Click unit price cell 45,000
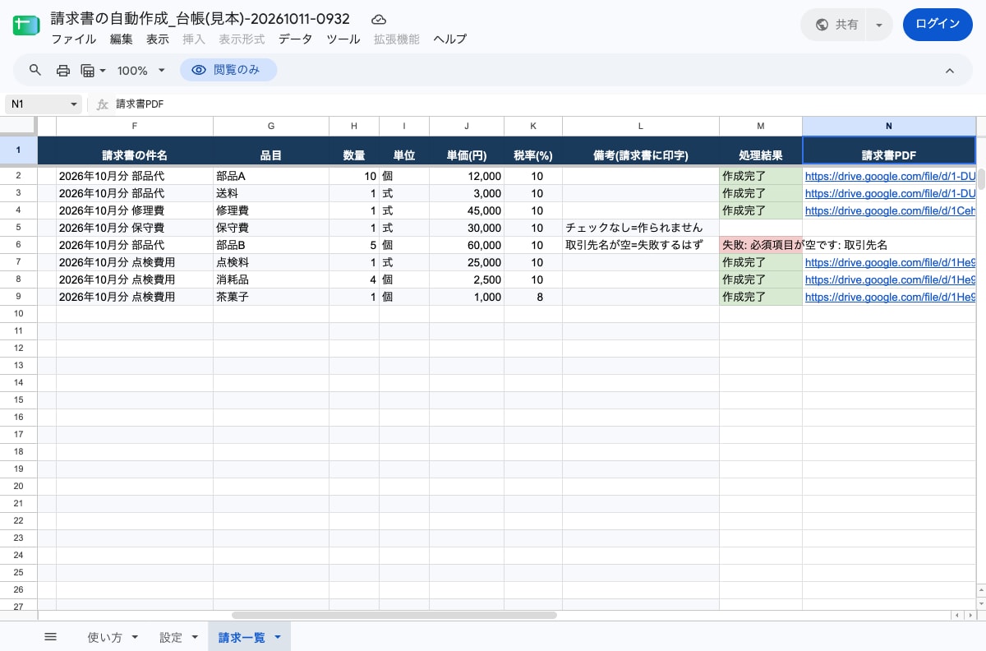The image size is (986, 651). 467,210
